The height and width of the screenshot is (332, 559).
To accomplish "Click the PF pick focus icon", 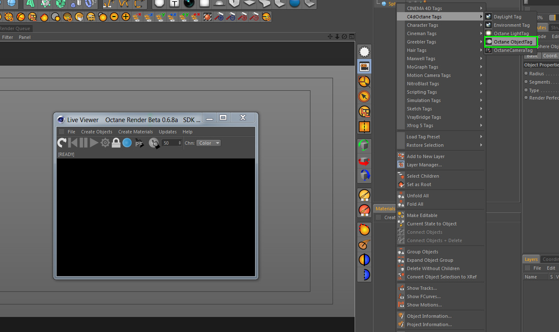I will click(x=139, y=143).
